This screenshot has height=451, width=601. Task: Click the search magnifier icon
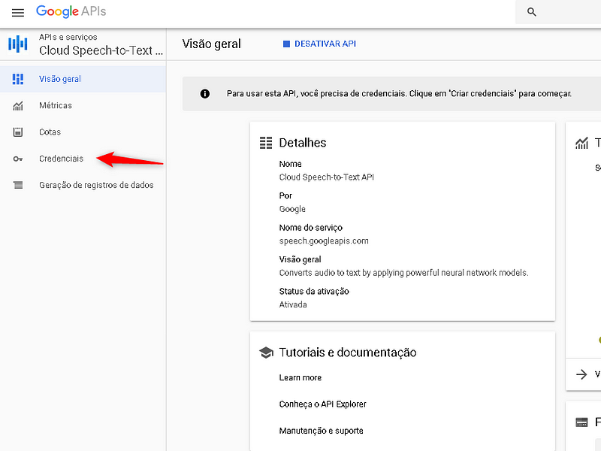click(x=531, y=12)
